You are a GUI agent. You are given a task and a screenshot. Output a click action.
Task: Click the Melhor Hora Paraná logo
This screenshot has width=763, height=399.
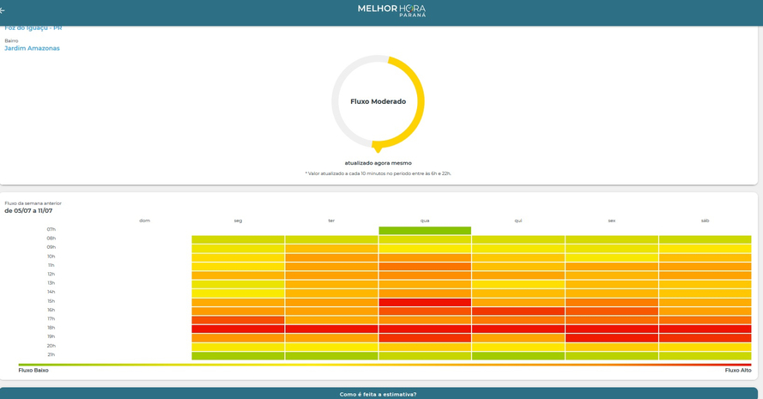pos(391,10)
